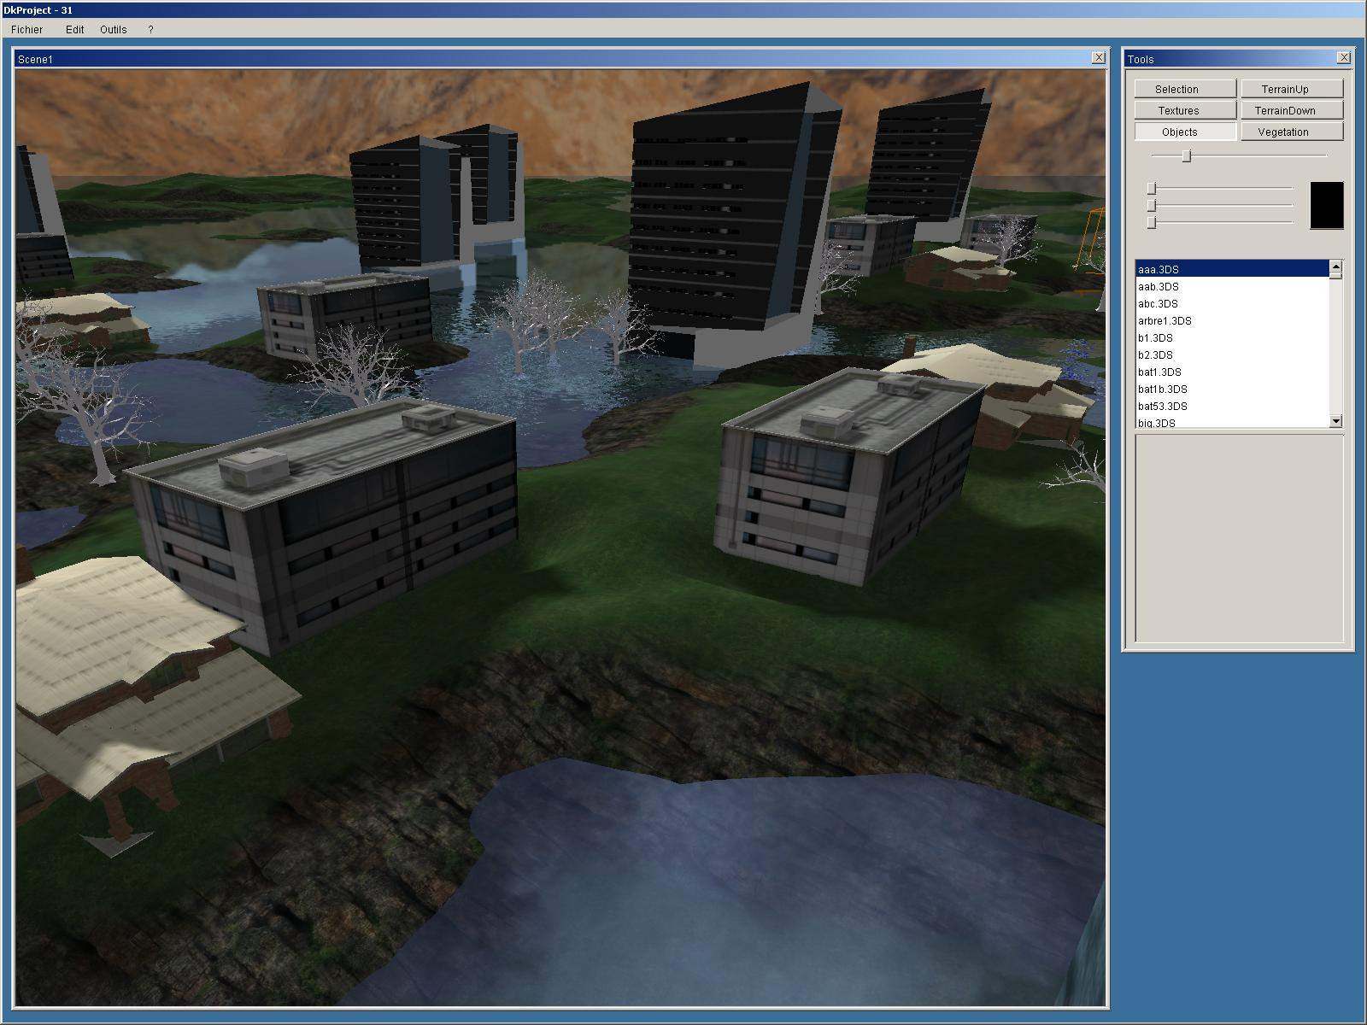The image size is (1367, 1025).
Task: Open the Edit menu
Action: (x=75, y=29)
